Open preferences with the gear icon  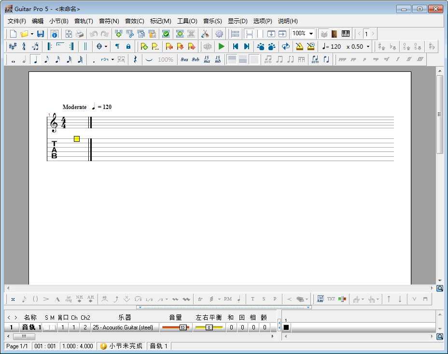219,34
